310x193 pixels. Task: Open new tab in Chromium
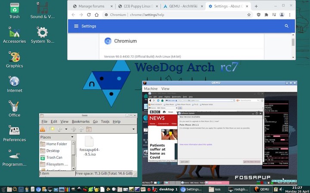pos(256,6)
